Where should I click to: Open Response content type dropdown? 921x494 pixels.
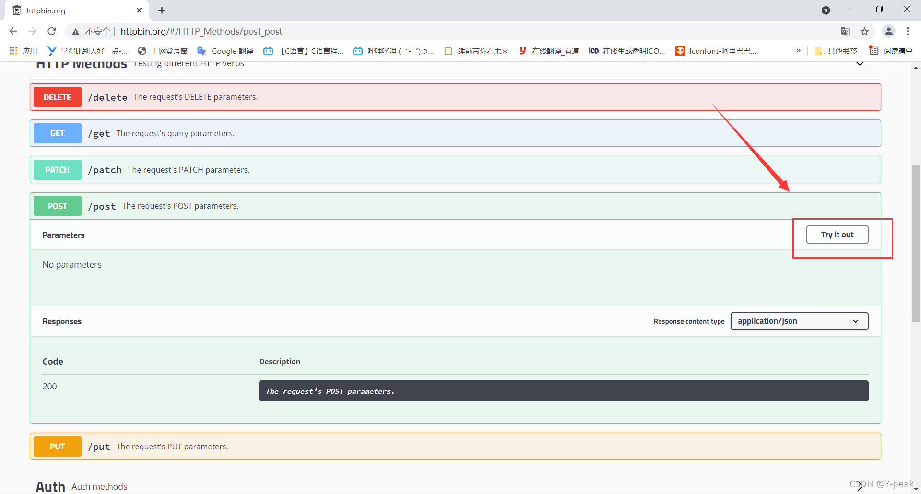(799, 321)
